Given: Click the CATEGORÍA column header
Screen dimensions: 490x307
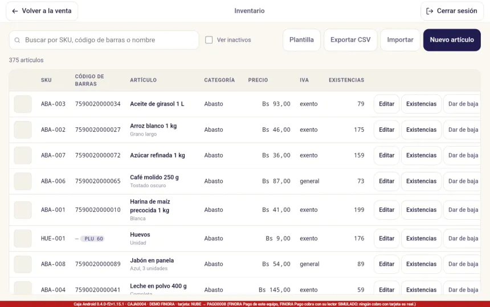Looking at the screenshot, I should 219,80.
